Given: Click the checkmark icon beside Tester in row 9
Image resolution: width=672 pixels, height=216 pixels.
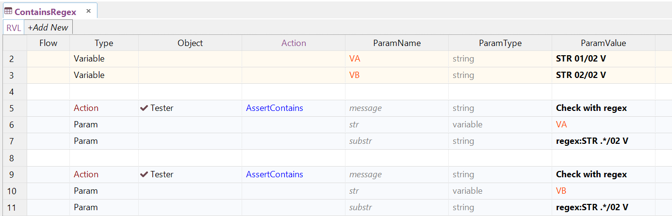Looking at the screenshot, I should click(x=144, y=174).
